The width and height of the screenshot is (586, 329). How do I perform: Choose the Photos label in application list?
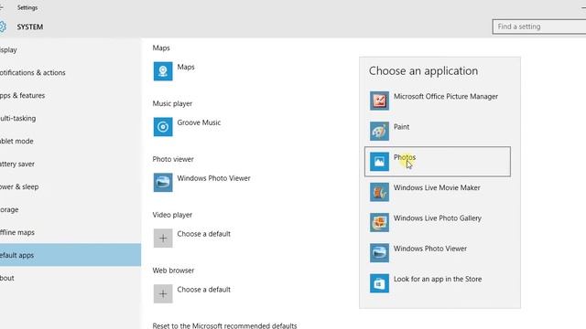pos(405,157)
